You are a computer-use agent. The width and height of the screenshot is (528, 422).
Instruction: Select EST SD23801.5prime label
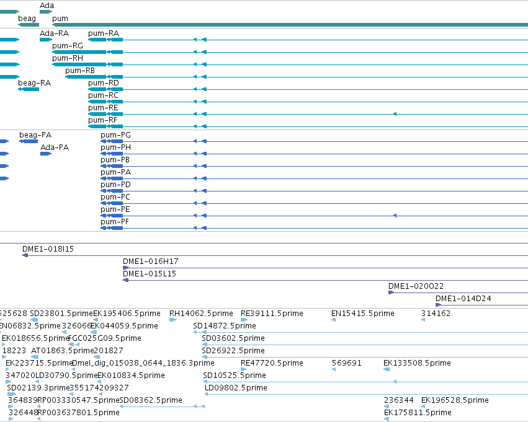pyautogui.click(x=61, y=314)
